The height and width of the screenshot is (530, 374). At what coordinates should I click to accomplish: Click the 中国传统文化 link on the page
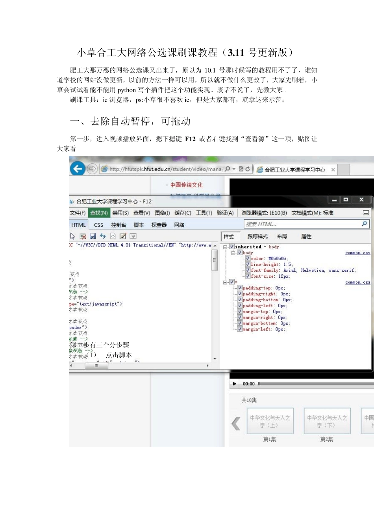click(x=186, y=185)
